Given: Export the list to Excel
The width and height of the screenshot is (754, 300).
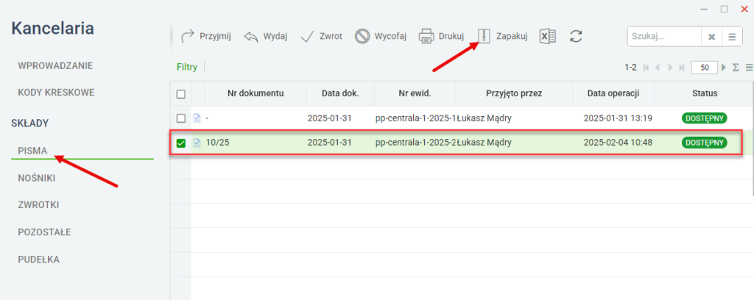Looking at the screenshot, I should (x=547, y=37).
